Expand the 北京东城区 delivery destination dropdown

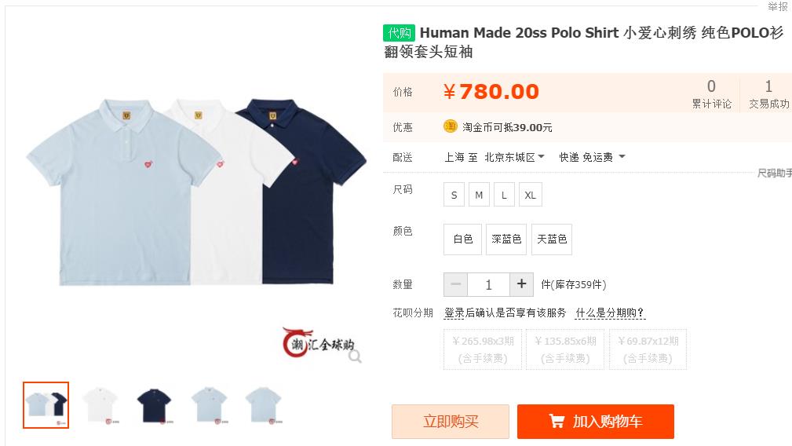514,157
